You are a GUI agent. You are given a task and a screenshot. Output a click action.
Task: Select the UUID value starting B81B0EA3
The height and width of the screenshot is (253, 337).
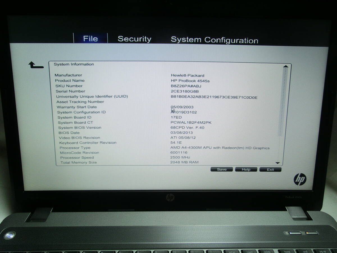point(214,97)
